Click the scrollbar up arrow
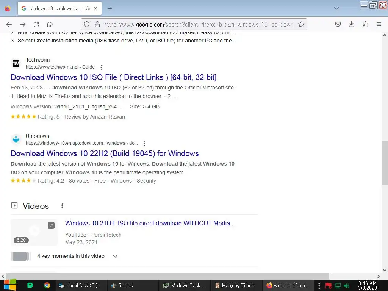The height and width of the screenshot is (291, 388). tap(385, 35)
